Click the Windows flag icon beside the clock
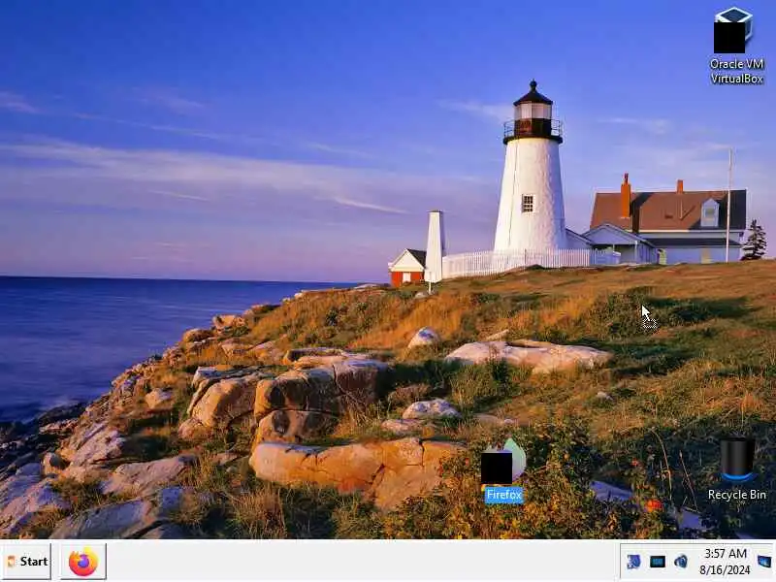The height and width of the screenshot is (582, 776). 764,562
